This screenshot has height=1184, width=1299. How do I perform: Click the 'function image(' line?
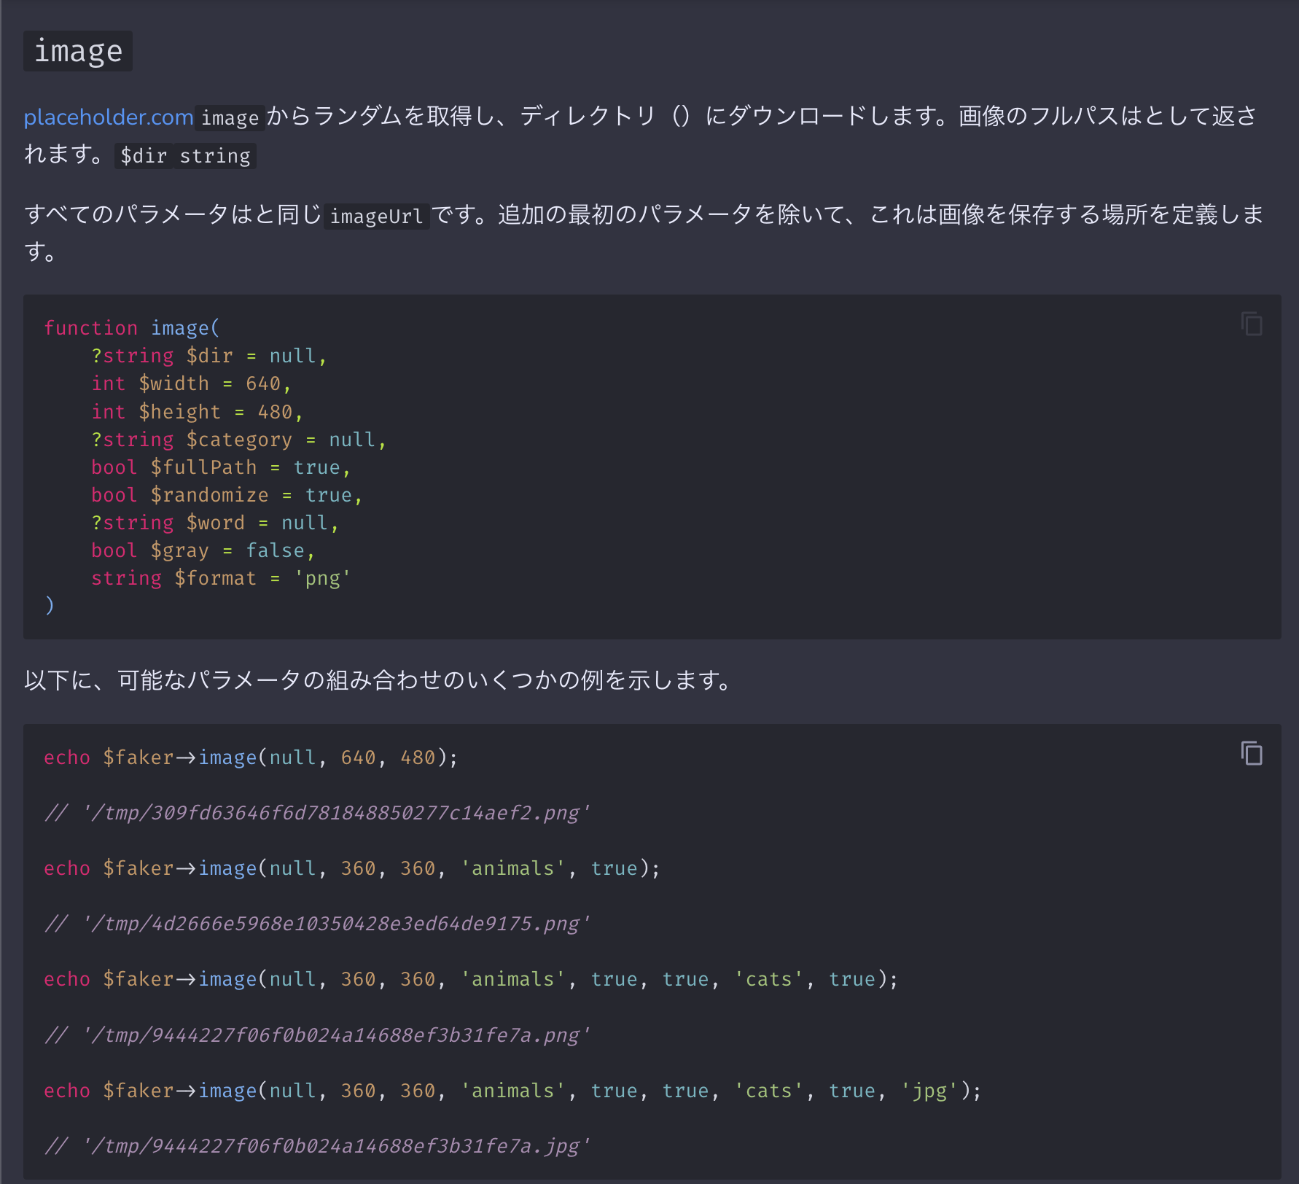point(132,328)
